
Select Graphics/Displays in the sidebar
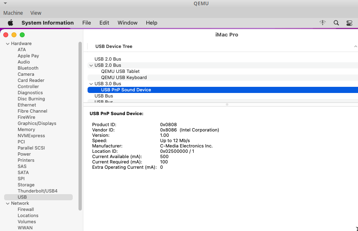click(x=37, y=123)
